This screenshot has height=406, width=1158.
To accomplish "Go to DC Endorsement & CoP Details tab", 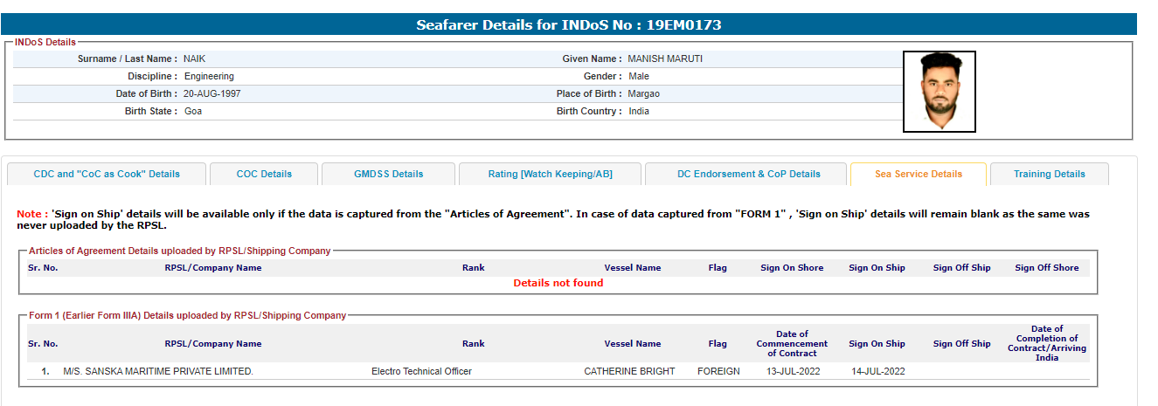I will coord(748,174).
